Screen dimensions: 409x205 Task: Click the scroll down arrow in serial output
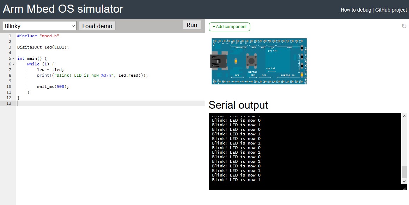404,181
